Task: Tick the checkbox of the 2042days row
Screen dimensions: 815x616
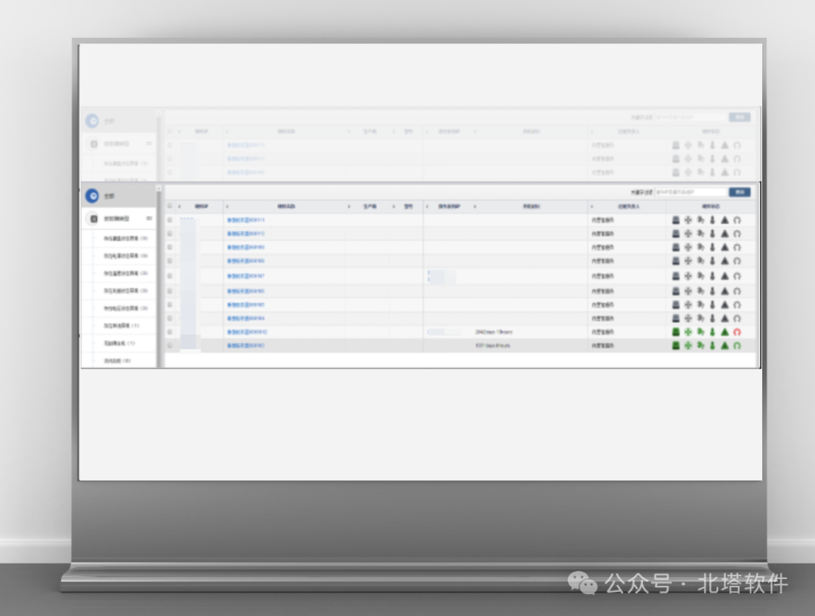Action: (170, 332)
